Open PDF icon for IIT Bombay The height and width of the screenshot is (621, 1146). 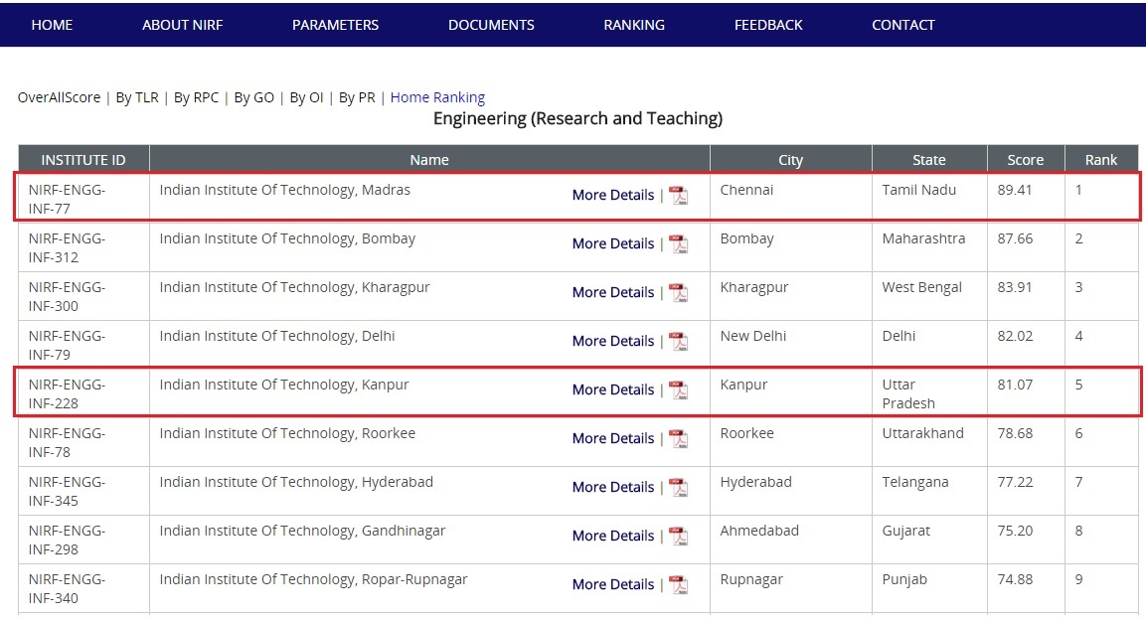[678, 244]
